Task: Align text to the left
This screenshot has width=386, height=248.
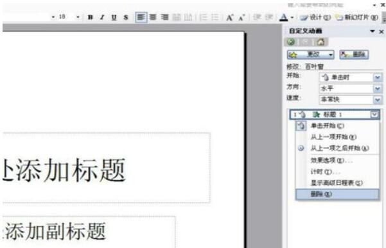Action: coord(141,17)
